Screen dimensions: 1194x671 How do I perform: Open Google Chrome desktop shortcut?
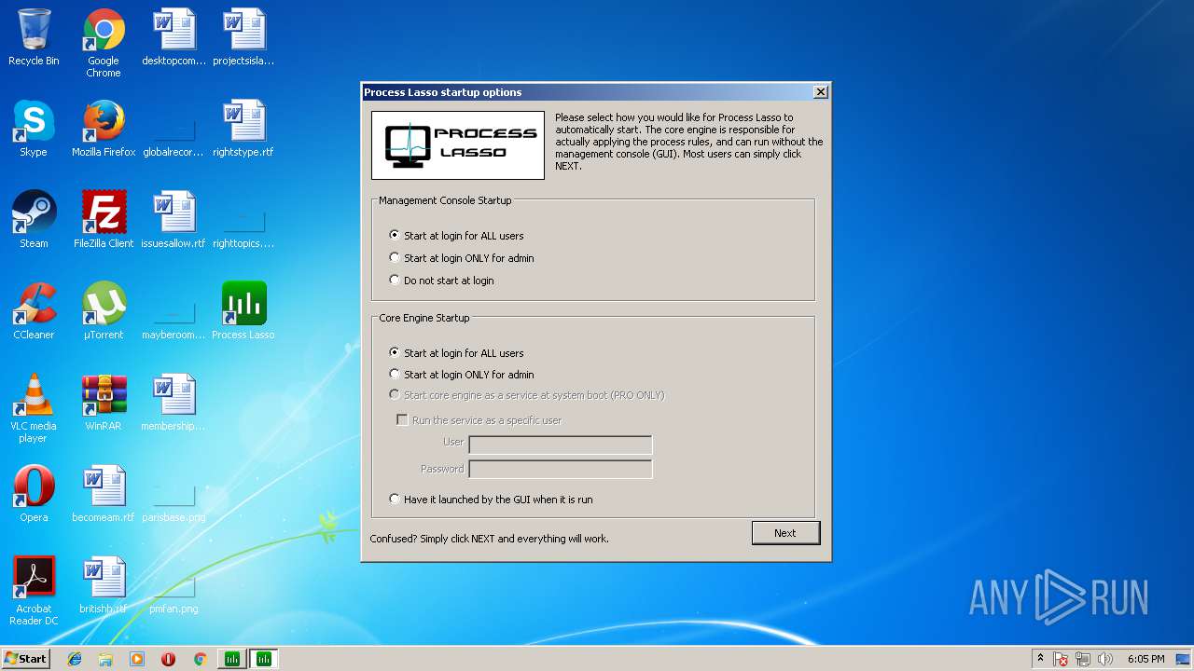pyautogui.click(x=104, y=43)
